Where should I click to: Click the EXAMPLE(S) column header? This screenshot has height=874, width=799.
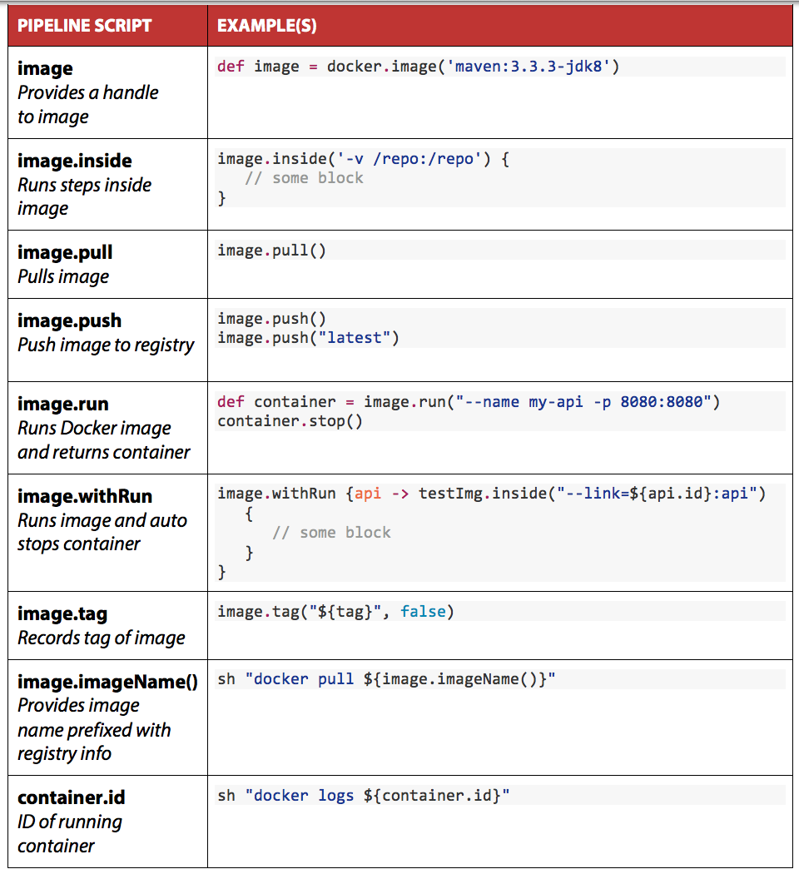click(x=267, y=26)
